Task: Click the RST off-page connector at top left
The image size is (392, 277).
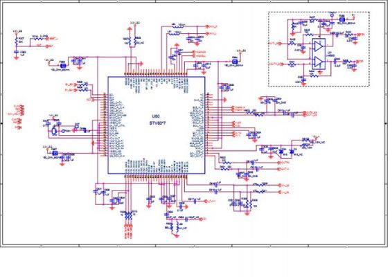Action: pyautogui.click(x=50, y=46)
